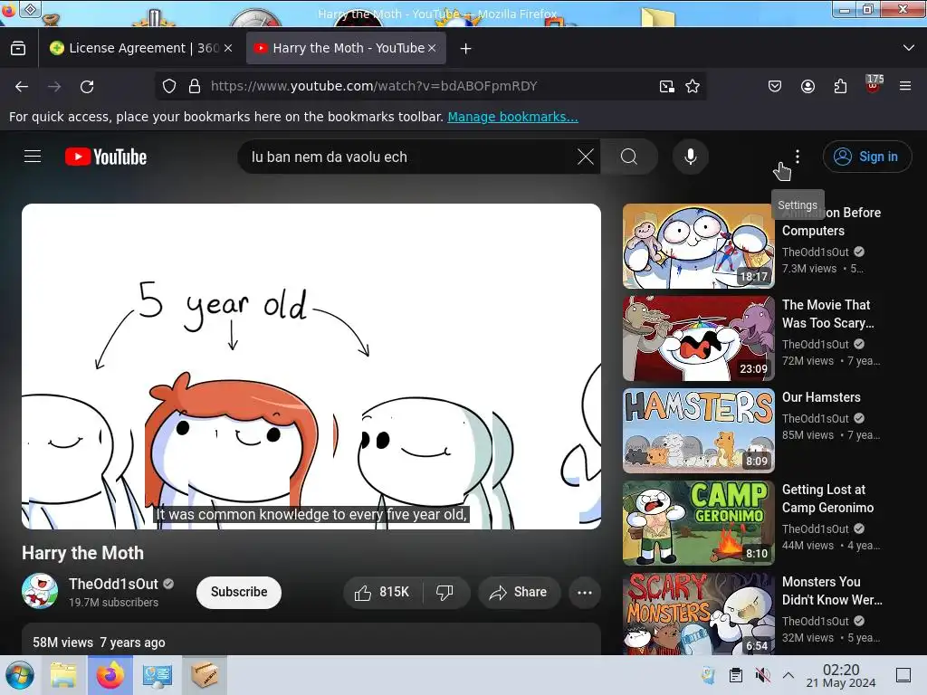Open tracking protection shield icon

(x=169, y=86)
